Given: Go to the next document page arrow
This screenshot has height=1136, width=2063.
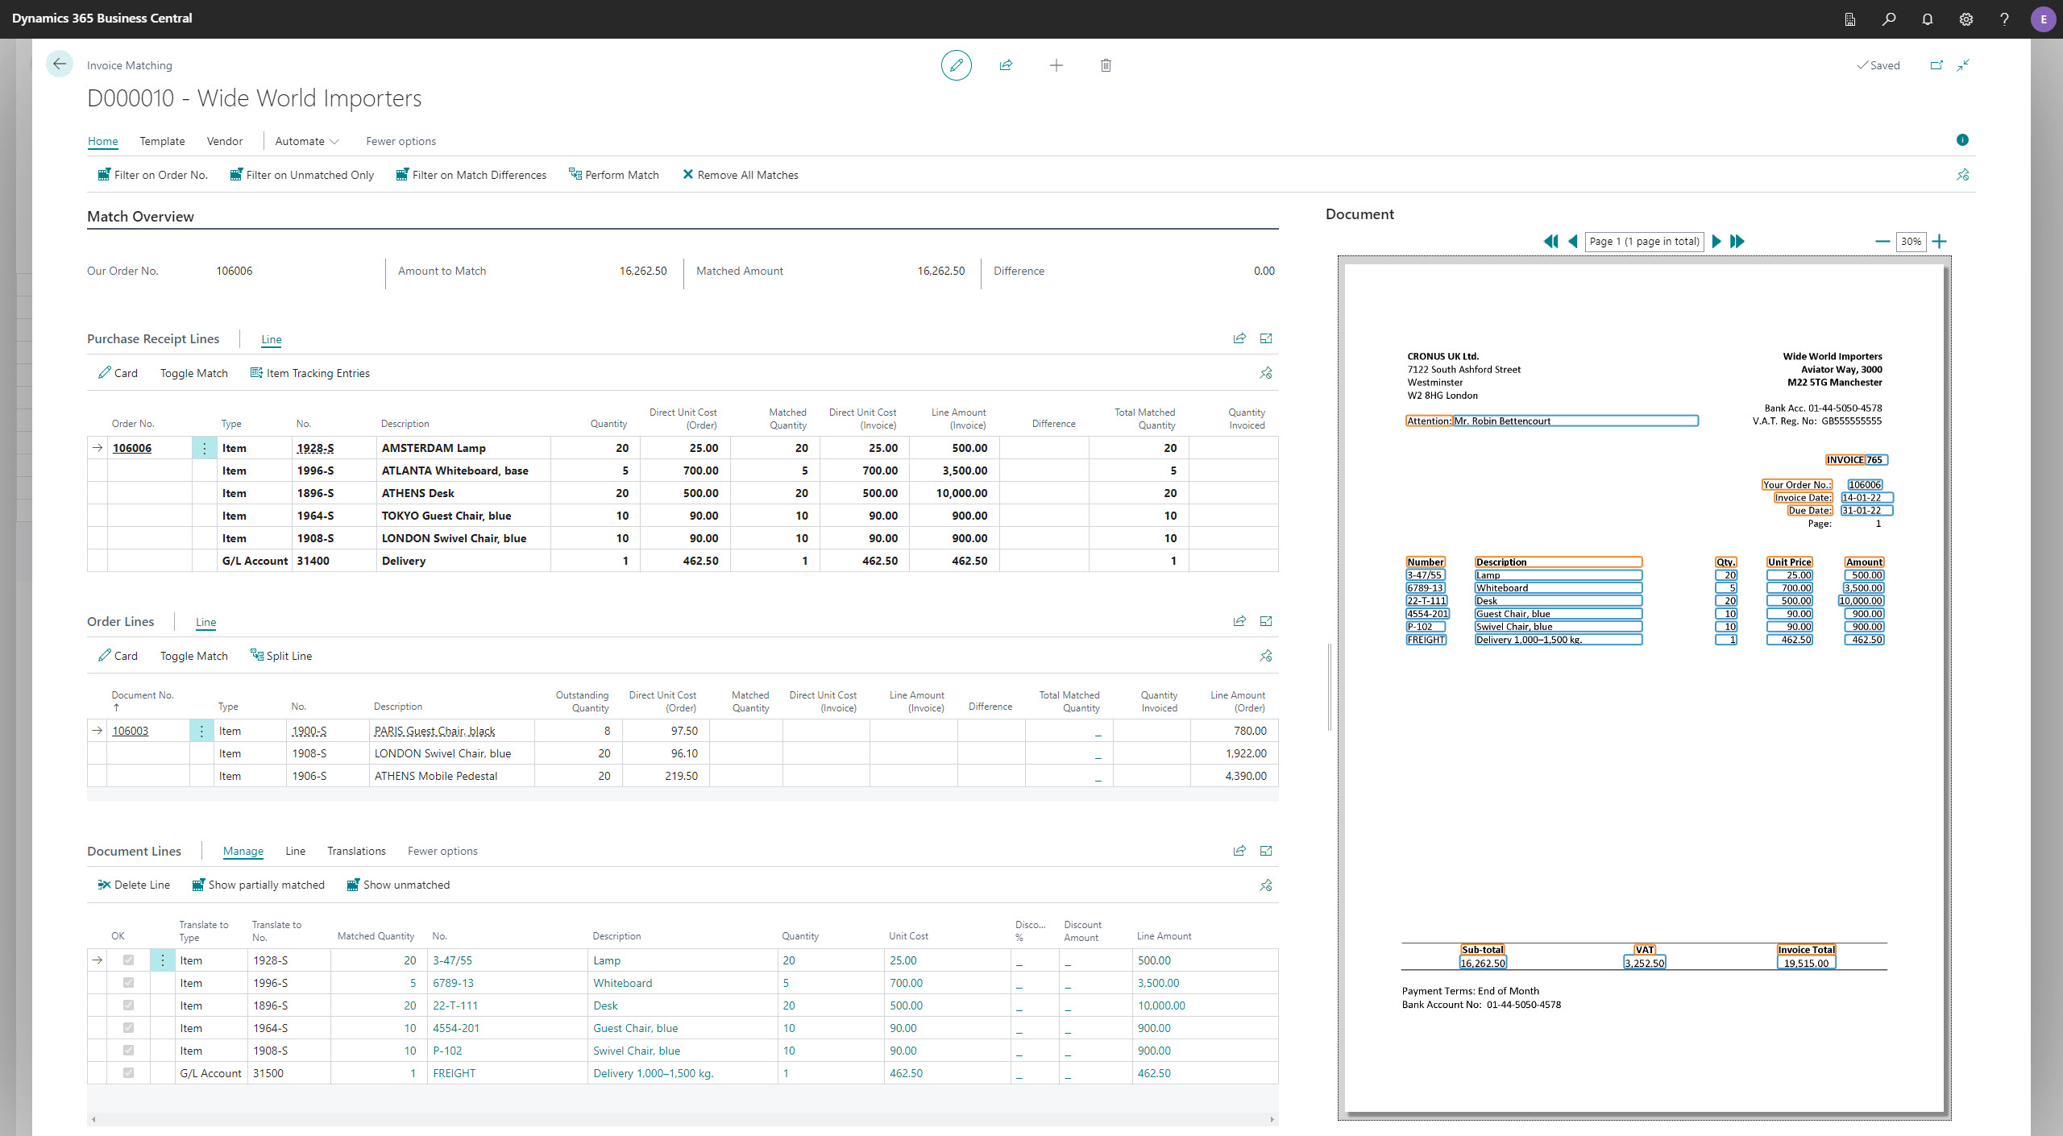Looking at the screenshot, I should (1716, 241).
